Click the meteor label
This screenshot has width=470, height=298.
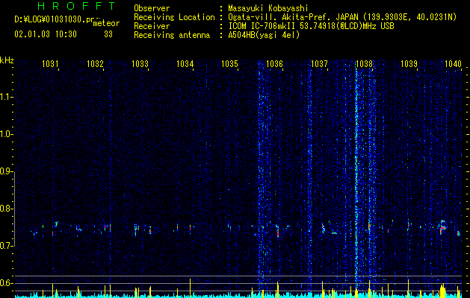tap(106, 23)
